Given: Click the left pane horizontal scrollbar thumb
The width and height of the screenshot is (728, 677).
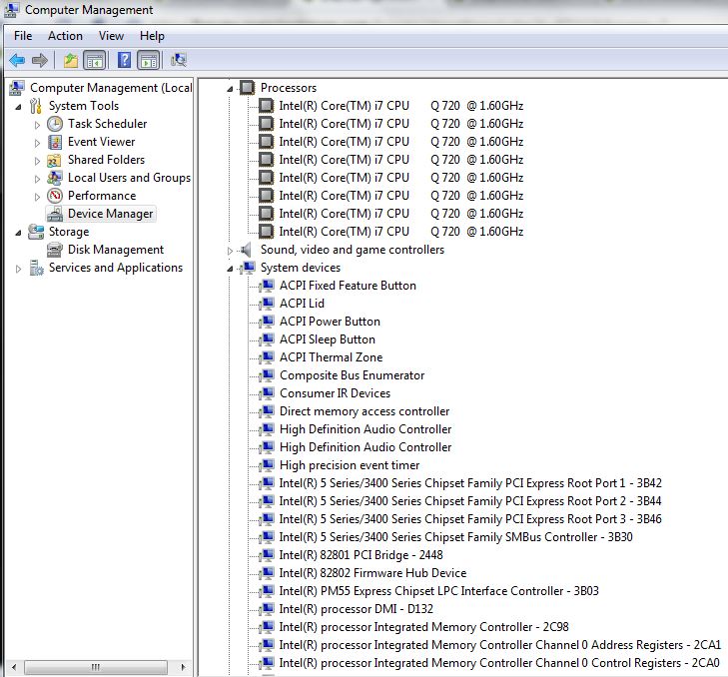Looking at the screenshot, I should pos(96,668).
